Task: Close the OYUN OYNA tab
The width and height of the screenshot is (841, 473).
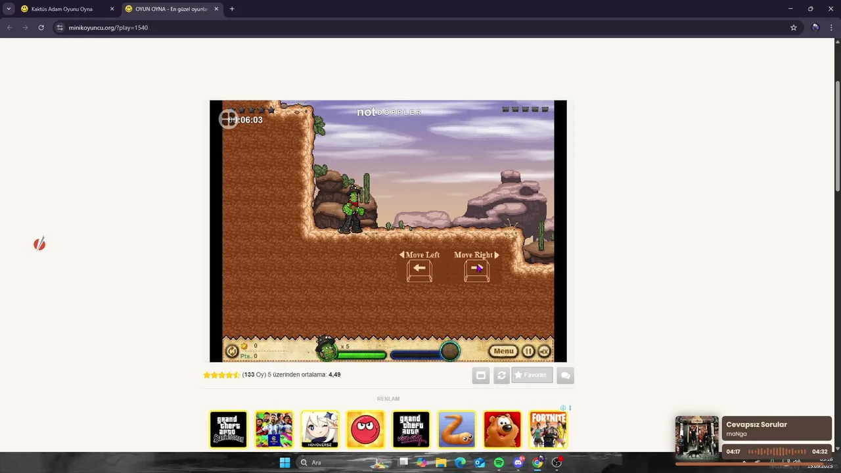Action: (216, 9)
